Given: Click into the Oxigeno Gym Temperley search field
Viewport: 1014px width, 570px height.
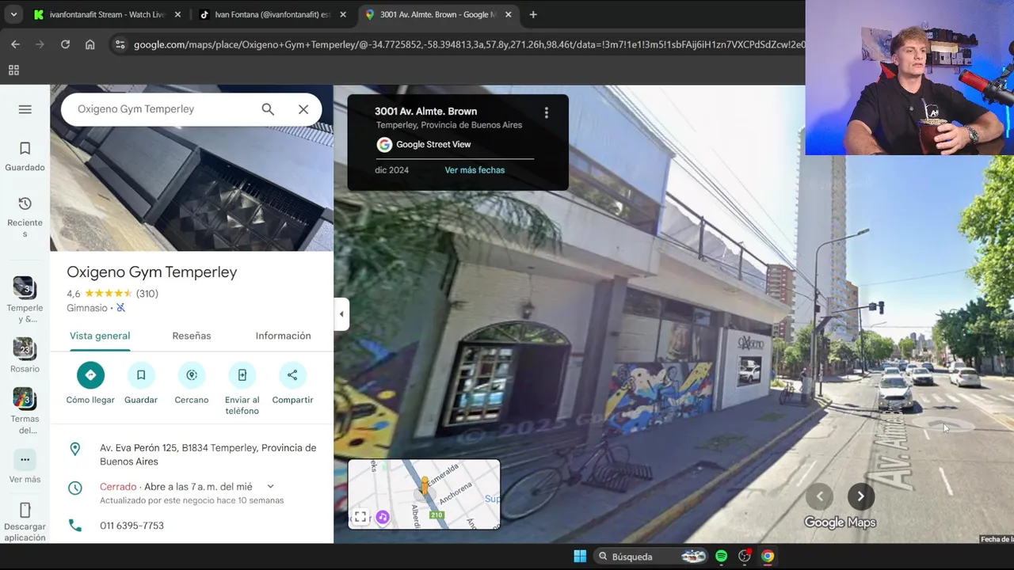Looking at the screenshot, I should [162, 109].
